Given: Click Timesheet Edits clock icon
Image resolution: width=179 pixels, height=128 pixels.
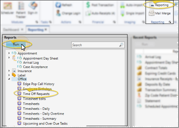Looking at the screenshot, I should click(19, 98).
